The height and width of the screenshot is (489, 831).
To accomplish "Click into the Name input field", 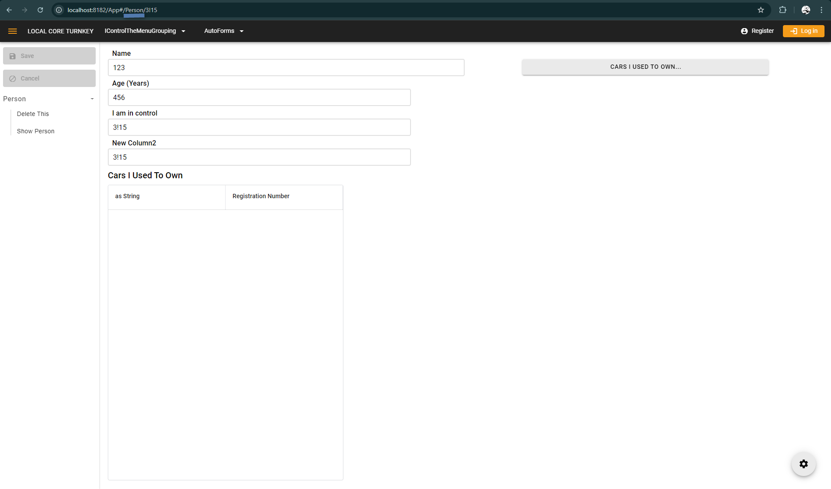I will [x=286, y=68].
